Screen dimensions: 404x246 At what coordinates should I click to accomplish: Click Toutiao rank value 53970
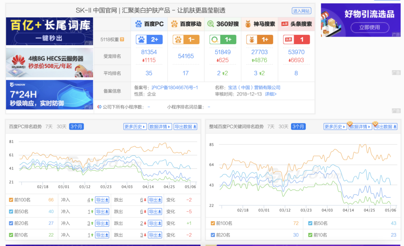point(296,52)
